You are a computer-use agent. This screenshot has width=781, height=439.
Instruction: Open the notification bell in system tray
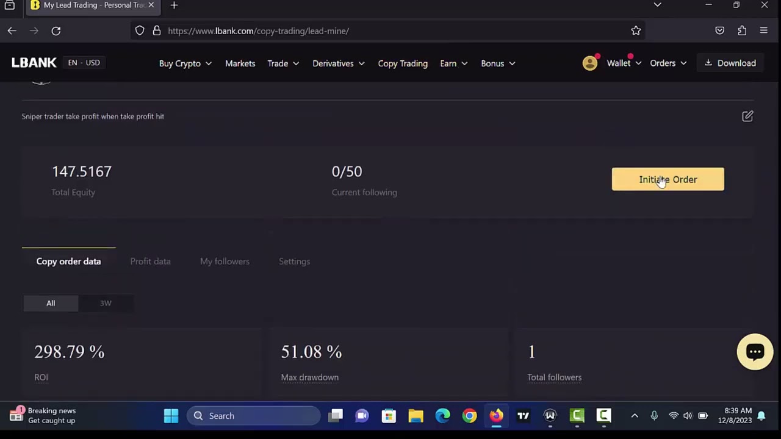(x=761, y=416)
